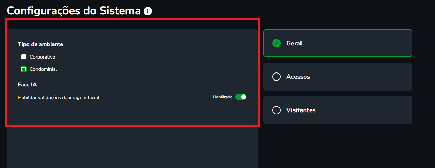Click the 'Tipo de ambiente' heading

(40, 44)
